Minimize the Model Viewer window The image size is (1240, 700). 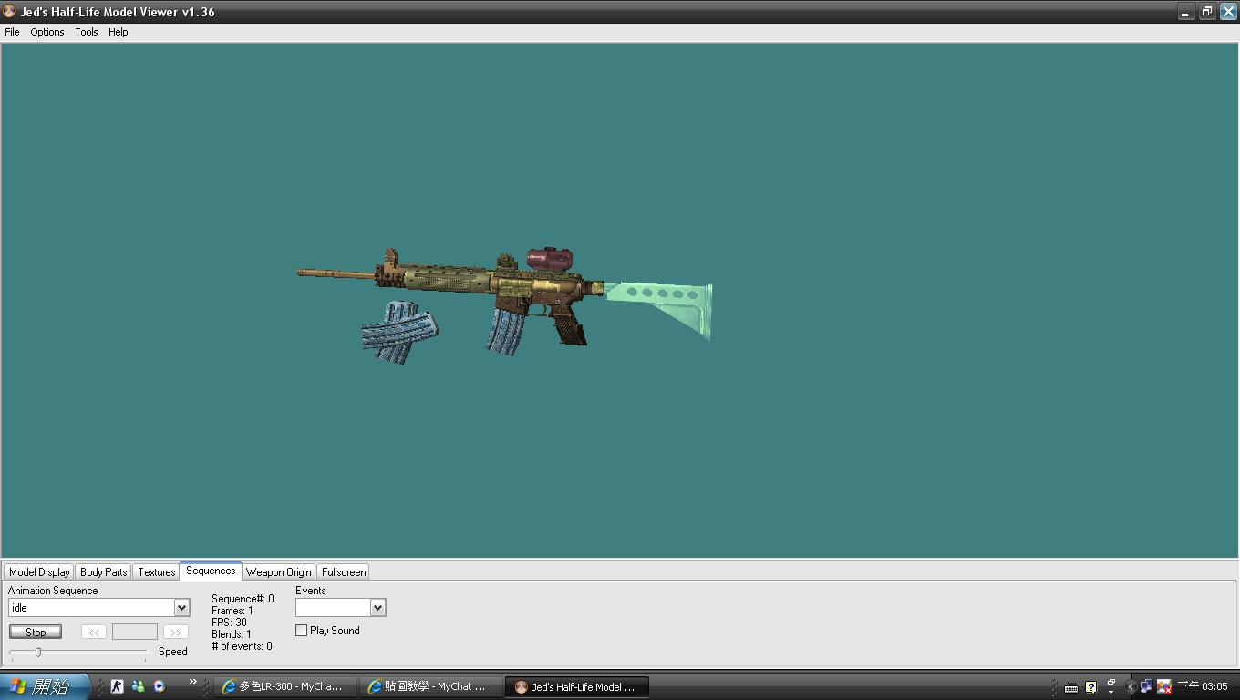1185,12
